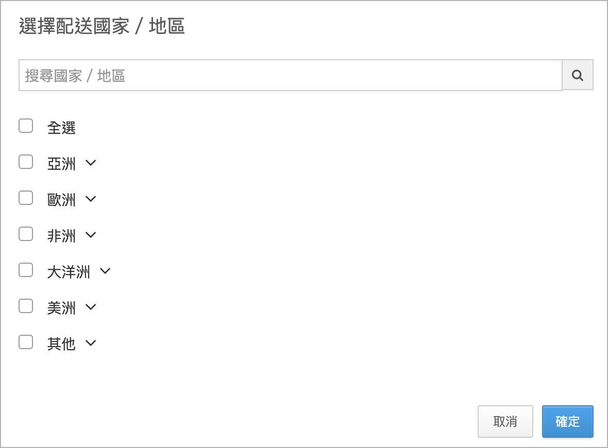Tick the 其他 checkbox
This screenshot has width=608, height=448.
click(x=26, y=342)
